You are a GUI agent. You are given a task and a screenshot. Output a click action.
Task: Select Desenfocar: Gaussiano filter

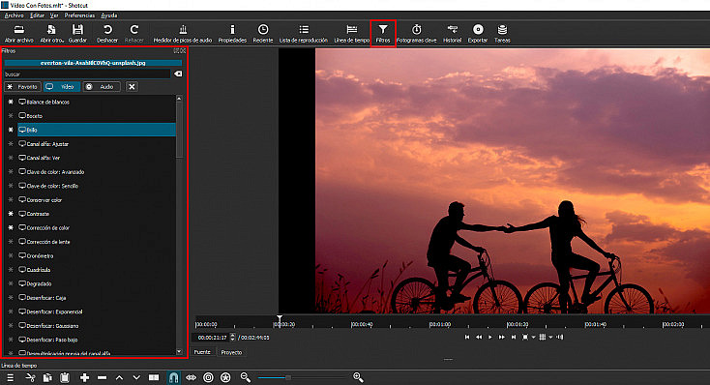tap(97, 326)
